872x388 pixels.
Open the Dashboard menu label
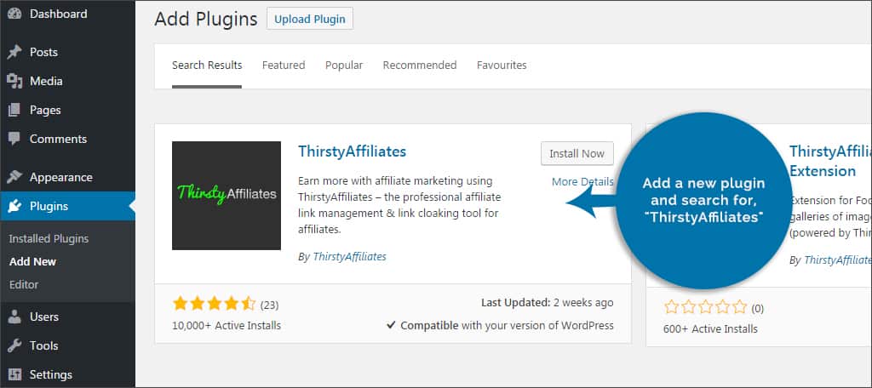tap(59, 14)
